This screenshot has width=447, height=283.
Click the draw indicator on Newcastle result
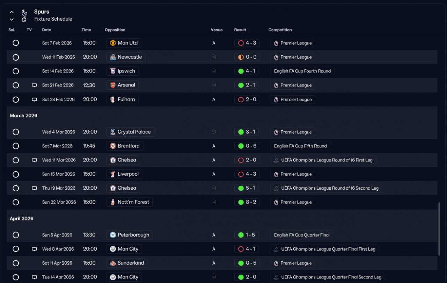241,57
